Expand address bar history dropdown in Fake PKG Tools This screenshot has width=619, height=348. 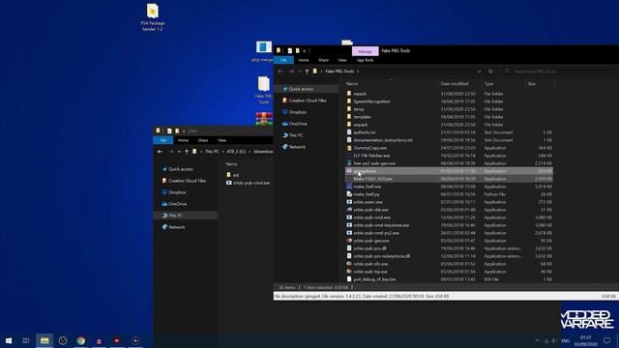point(480,72)
